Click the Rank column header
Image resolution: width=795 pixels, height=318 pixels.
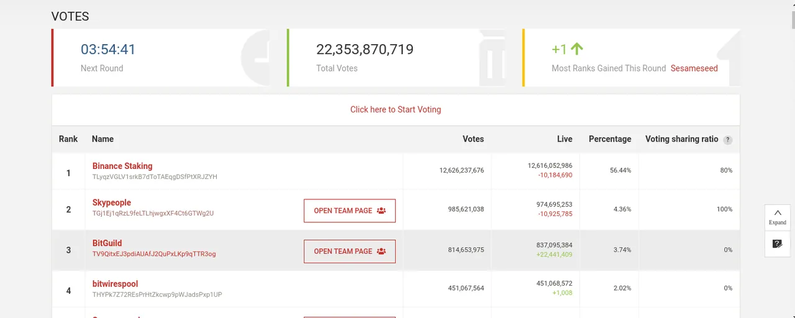pos(68,139)
